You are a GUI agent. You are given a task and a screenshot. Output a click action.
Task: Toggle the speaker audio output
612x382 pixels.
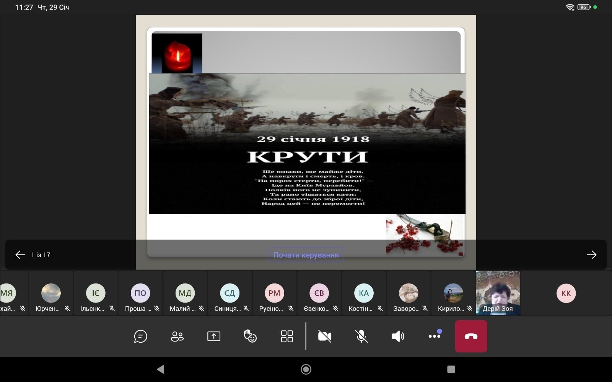[398, 336]
